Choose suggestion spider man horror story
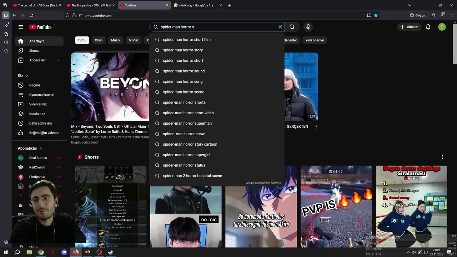Viewport: 457px width, 257px height. (217, 50)
